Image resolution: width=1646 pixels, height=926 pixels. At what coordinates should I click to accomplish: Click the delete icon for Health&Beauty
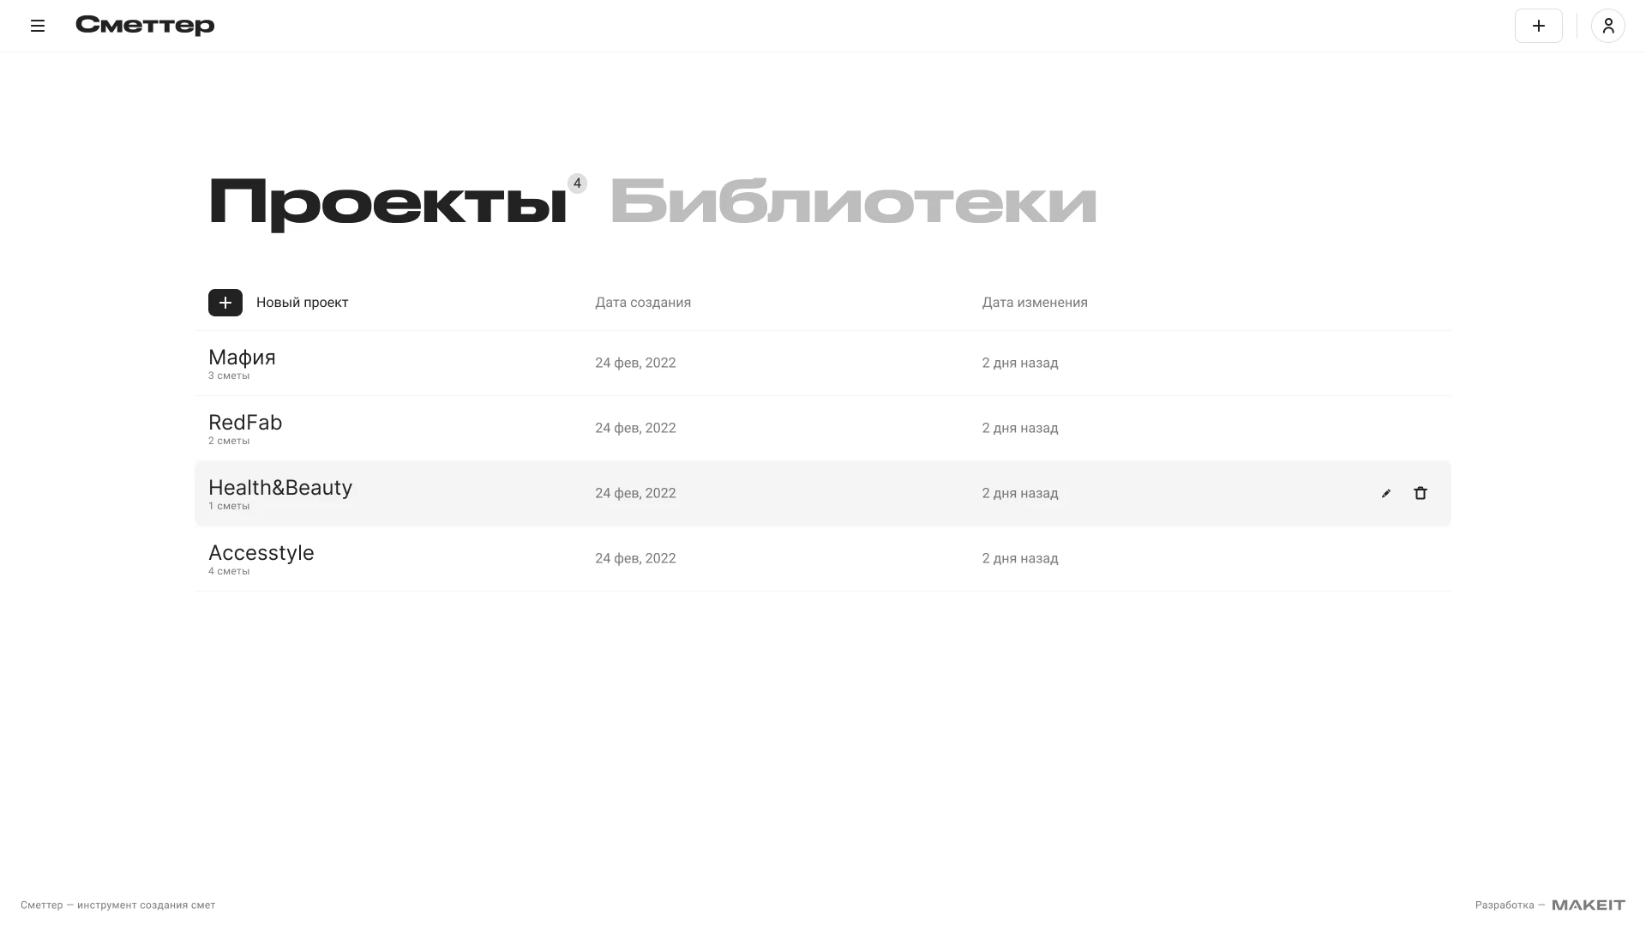[1420, 493]
